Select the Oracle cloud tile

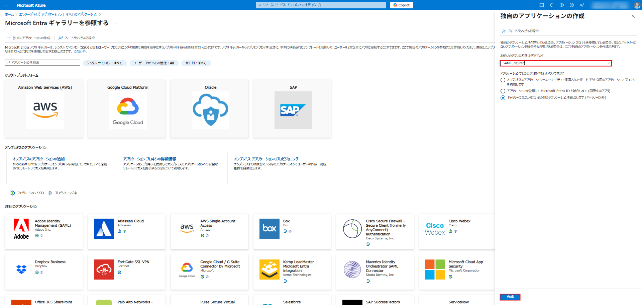(209, 108)
